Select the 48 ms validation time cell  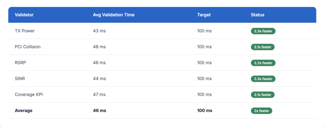pos(99,47)
